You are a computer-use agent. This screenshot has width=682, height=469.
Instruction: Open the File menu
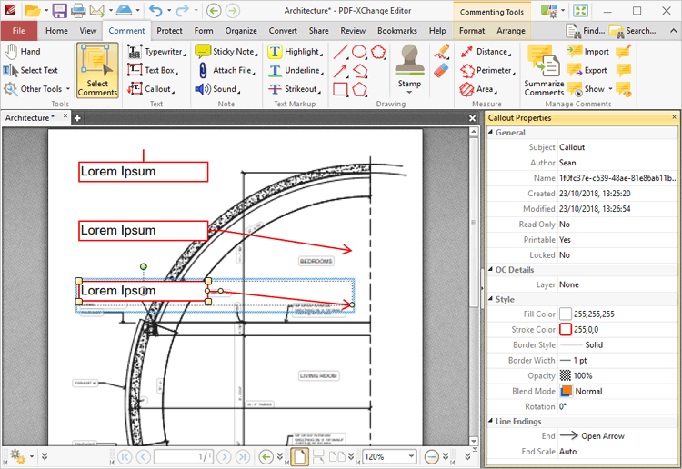tap(19, 31)
